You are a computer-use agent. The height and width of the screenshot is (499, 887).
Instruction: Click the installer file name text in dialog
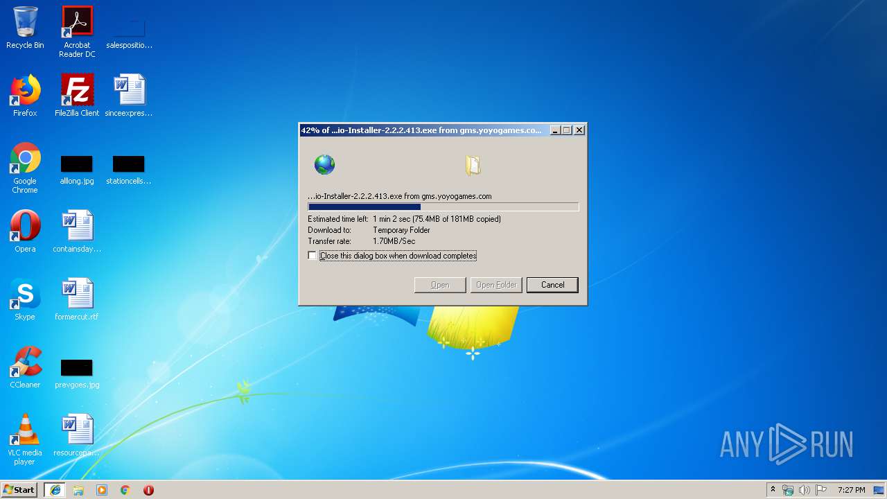[x=400, y=196]
